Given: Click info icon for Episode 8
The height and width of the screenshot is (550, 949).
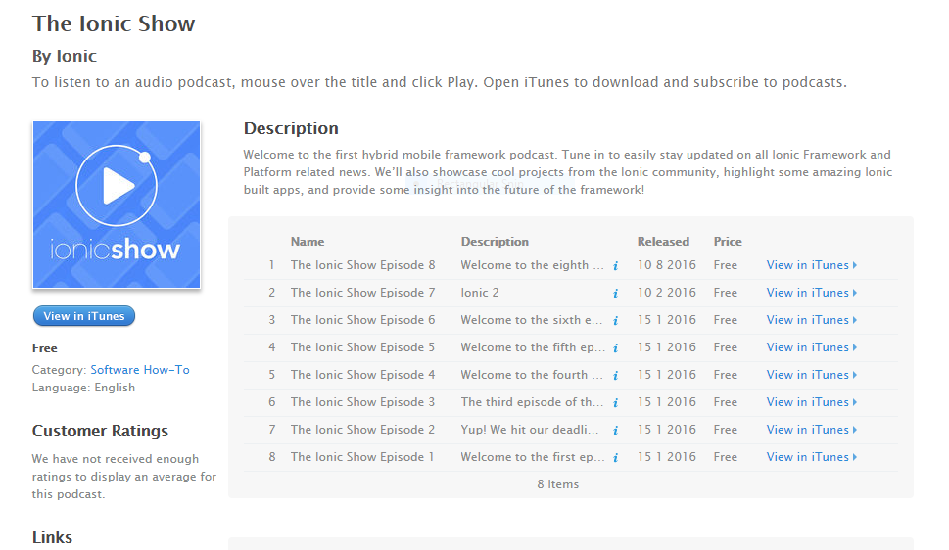Looking at the screenshot, I should pyautogui.click(x=615, y=265).
